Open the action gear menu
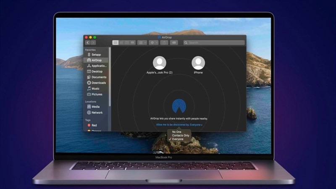336x189 pixels. pos(154,43)
